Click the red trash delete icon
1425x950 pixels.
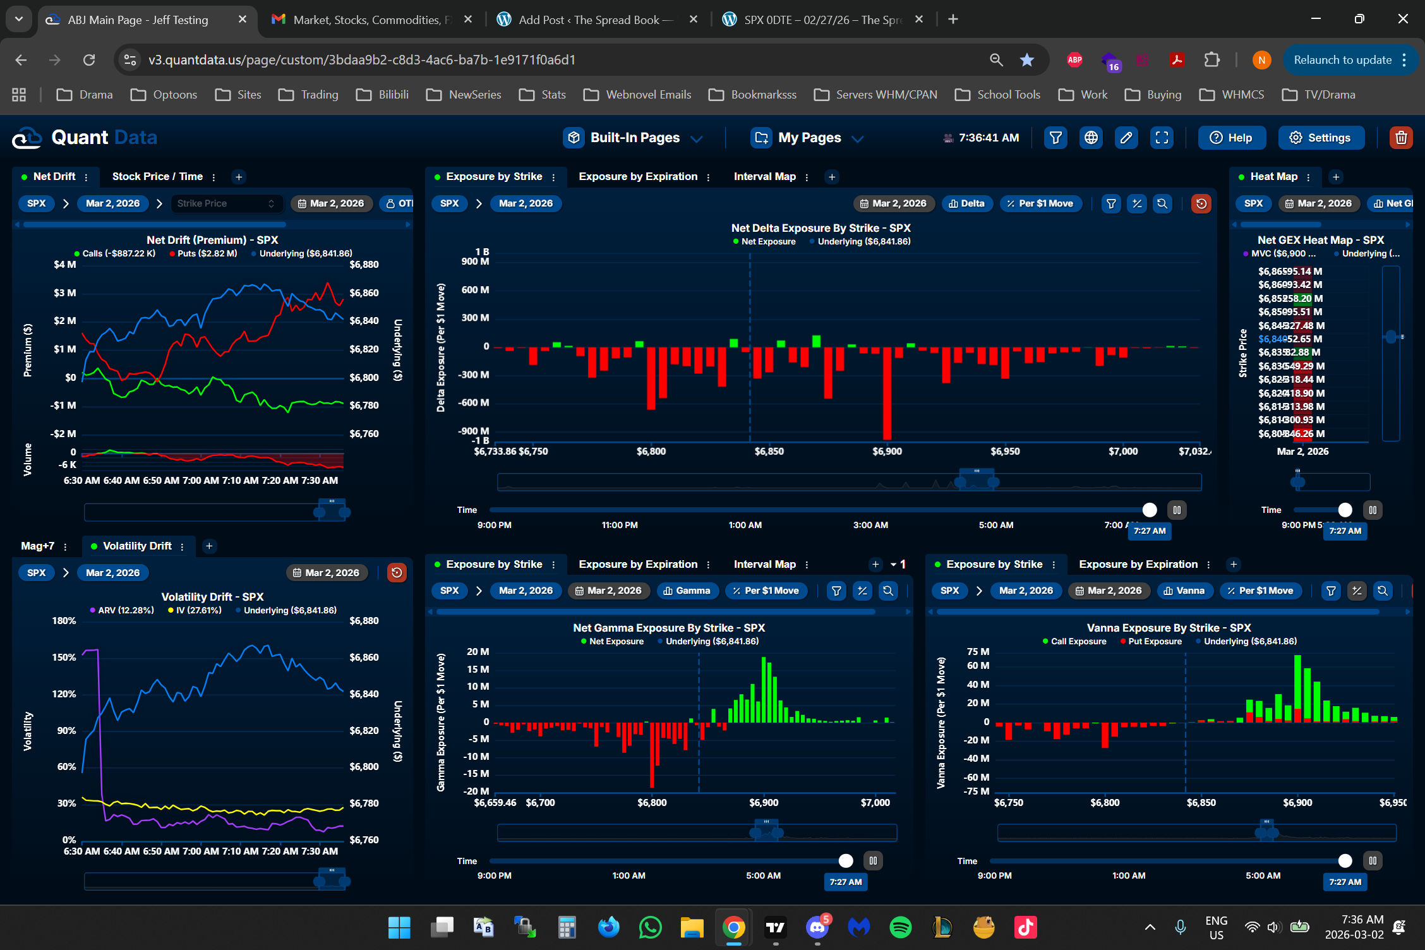click(x=1401, y=138)
